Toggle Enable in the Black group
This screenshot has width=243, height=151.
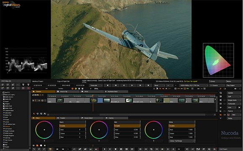coord(72,126)
